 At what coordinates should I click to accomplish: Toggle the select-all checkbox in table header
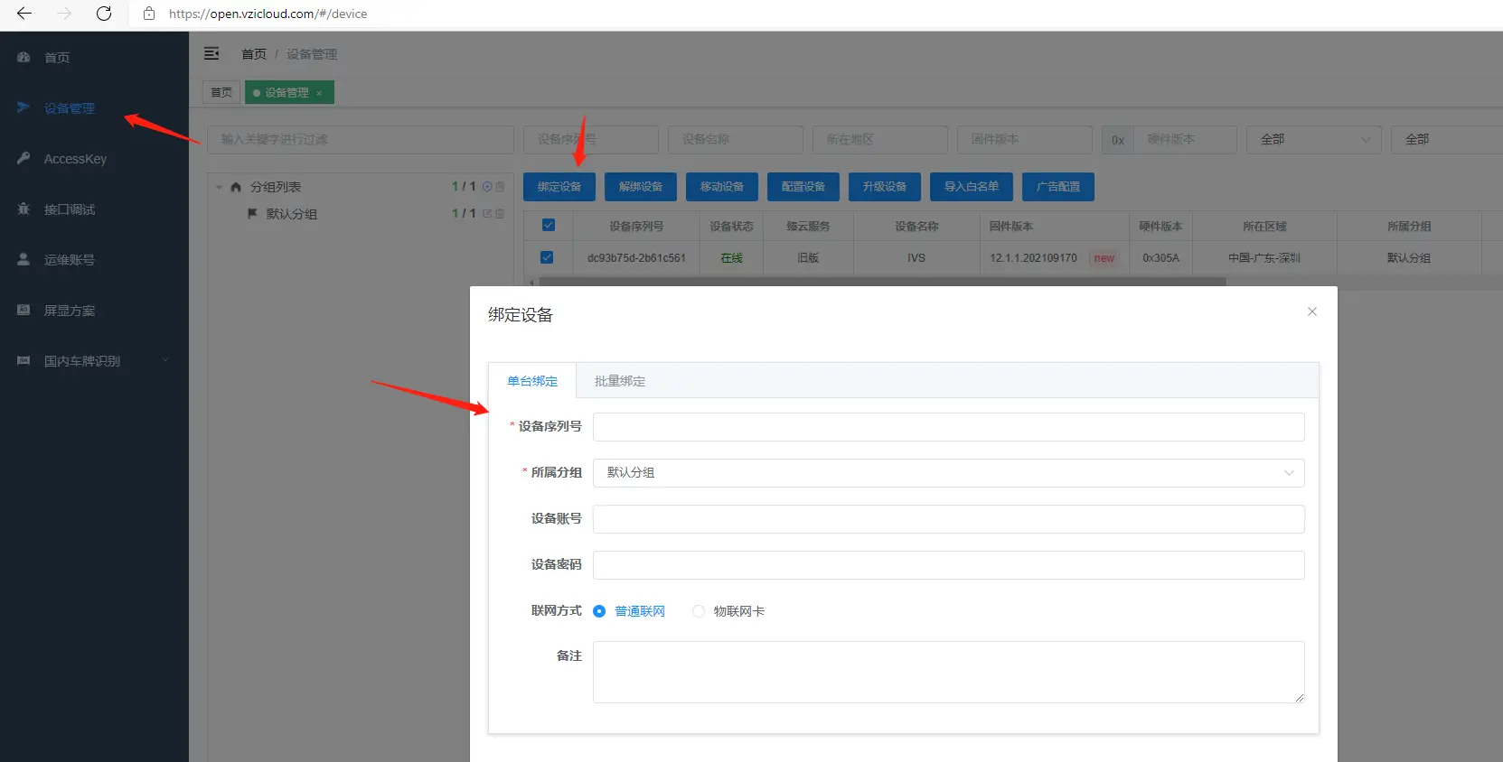tap(548, 226)
